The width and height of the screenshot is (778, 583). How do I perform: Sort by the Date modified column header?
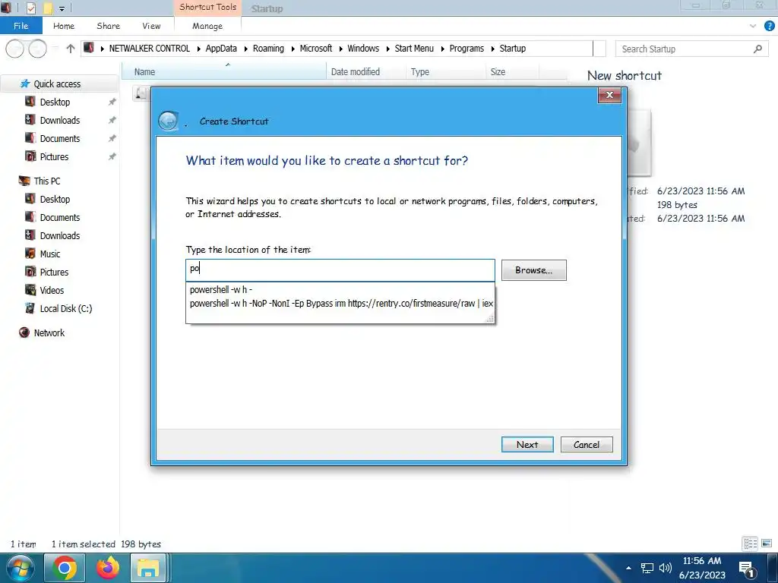366,72
